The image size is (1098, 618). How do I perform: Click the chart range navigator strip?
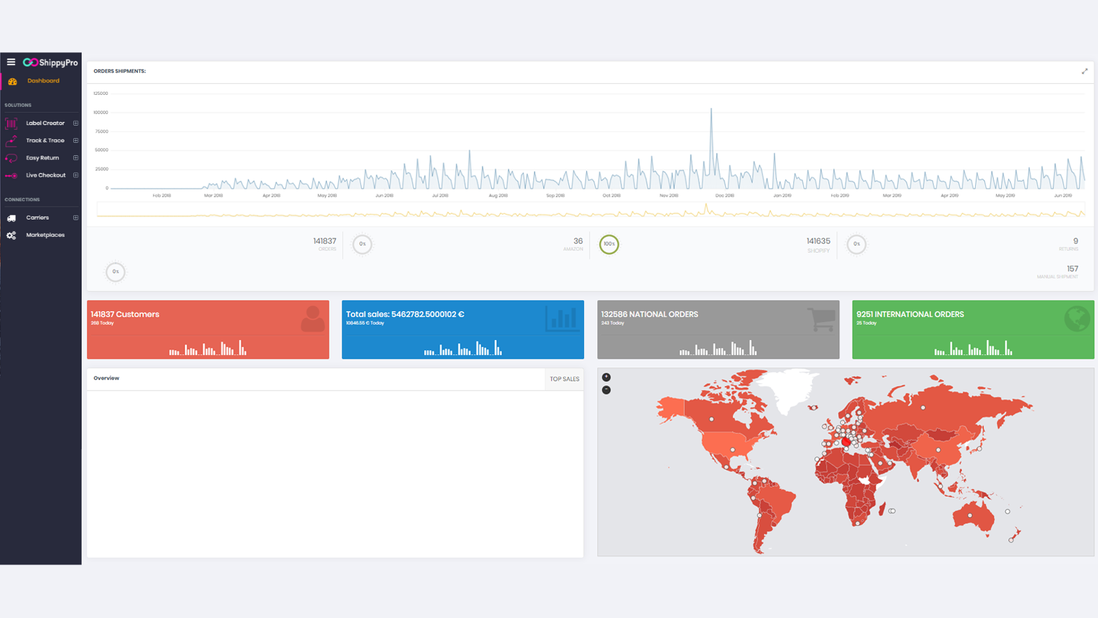click(x=590, y=211)
